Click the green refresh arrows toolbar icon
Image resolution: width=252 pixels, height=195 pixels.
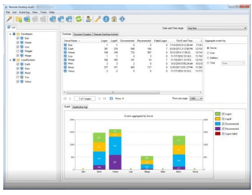[x=79, y=19]
